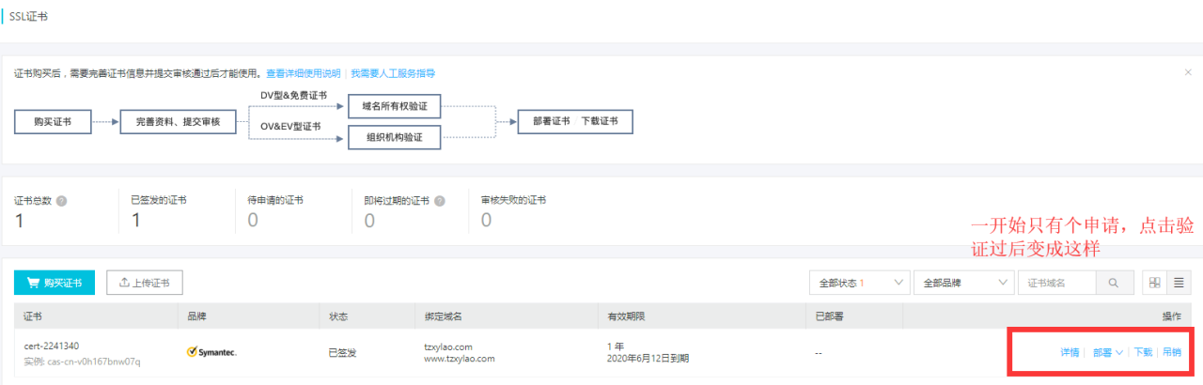Click 我需要人工服务指导 link
The image size is (1203, 385).
[x=393, y=73]
